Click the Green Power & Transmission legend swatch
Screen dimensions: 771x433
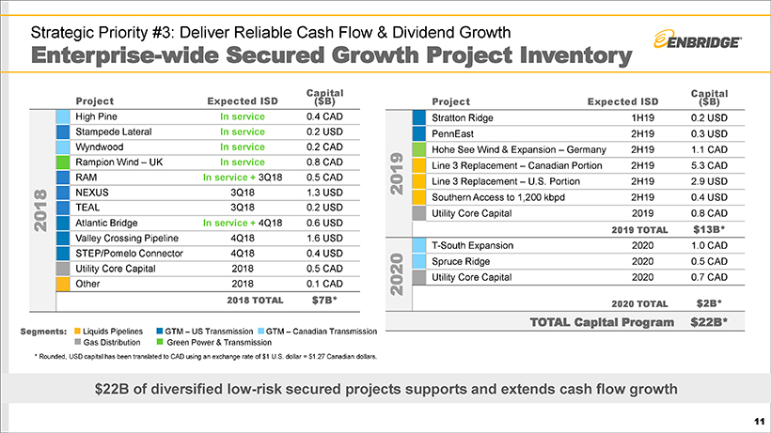tap(157, 344)
